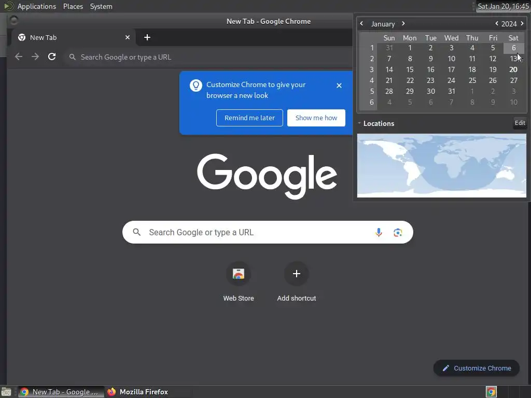Viewport: 531px width, 398px height.
Task: Go to previous month in calendar
Action: [x=361, y=23]
